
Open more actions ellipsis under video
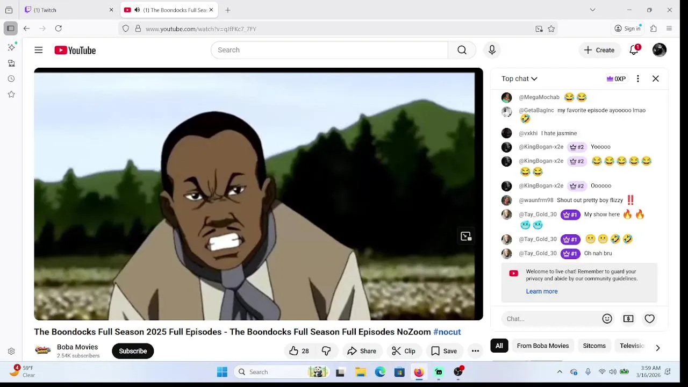point(475,351)
